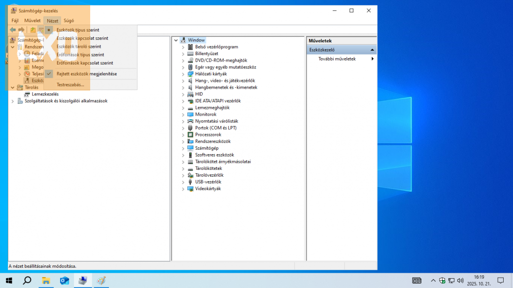Click the Billentyűzet keyboard device icon

pos(190,54)
